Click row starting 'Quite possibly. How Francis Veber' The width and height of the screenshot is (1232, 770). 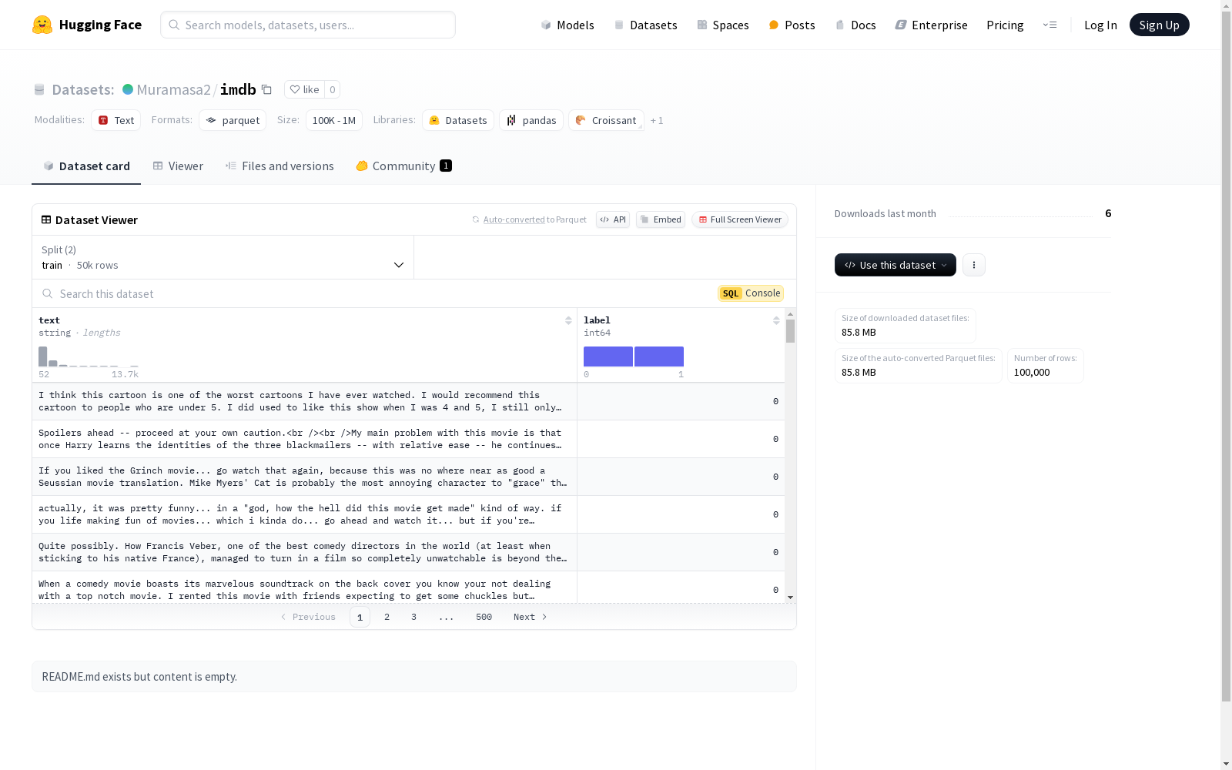click(x=408, y=552)
